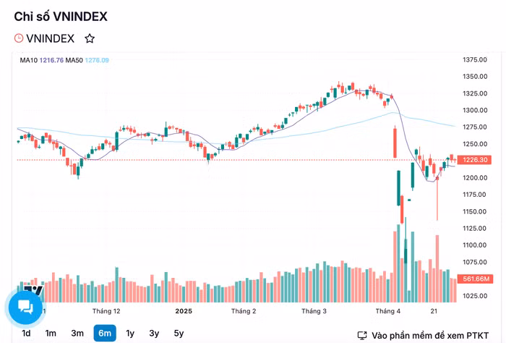Switch chart range to 1d

tap(26, 334)
